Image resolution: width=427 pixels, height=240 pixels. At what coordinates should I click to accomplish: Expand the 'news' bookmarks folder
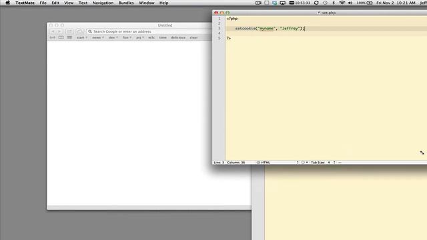tap(98, 37)
